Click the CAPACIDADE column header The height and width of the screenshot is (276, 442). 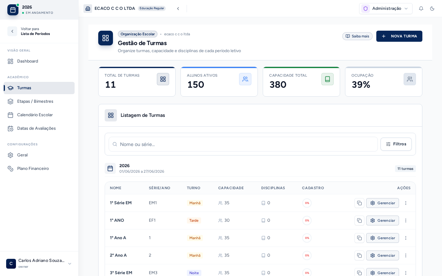(231, 188)
